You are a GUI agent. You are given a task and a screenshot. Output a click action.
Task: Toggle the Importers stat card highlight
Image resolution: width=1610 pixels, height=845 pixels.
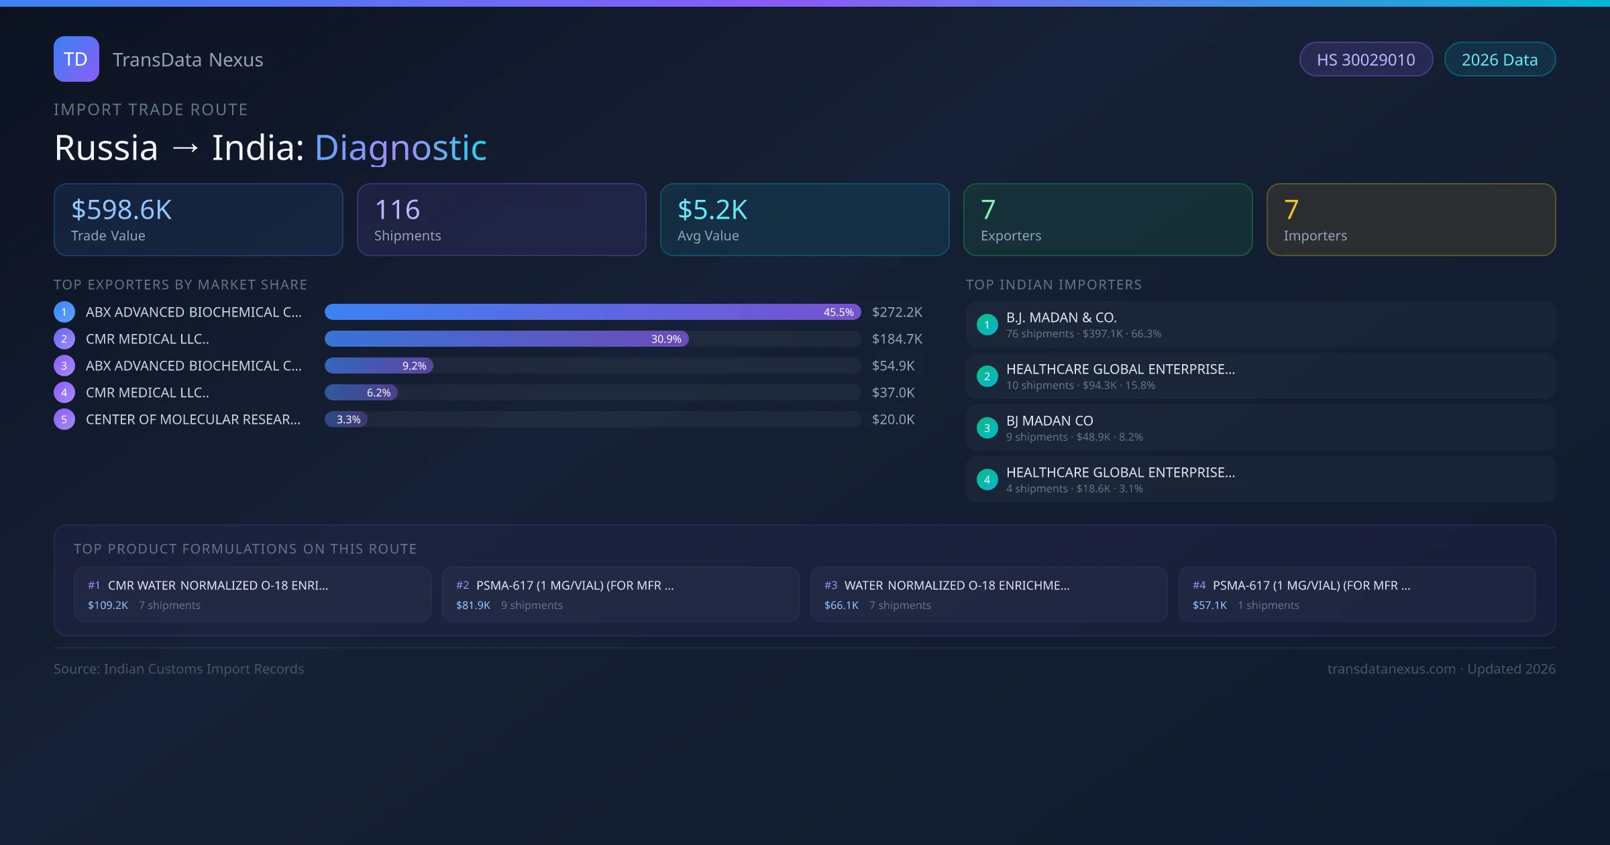pyautogui.click(x=1411, y=219)
